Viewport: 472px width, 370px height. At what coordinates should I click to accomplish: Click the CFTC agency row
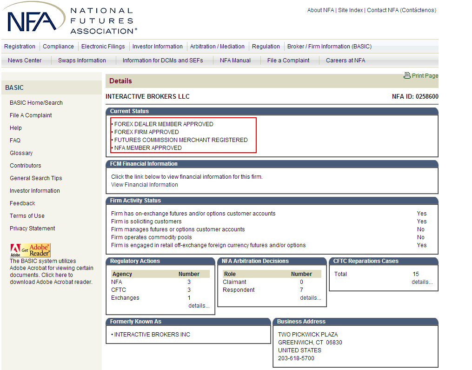click(x=160, y=290)
